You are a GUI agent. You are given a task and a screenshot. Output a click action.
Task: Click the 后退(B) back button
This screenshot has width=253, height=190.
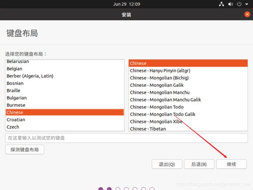coord(199,164)
